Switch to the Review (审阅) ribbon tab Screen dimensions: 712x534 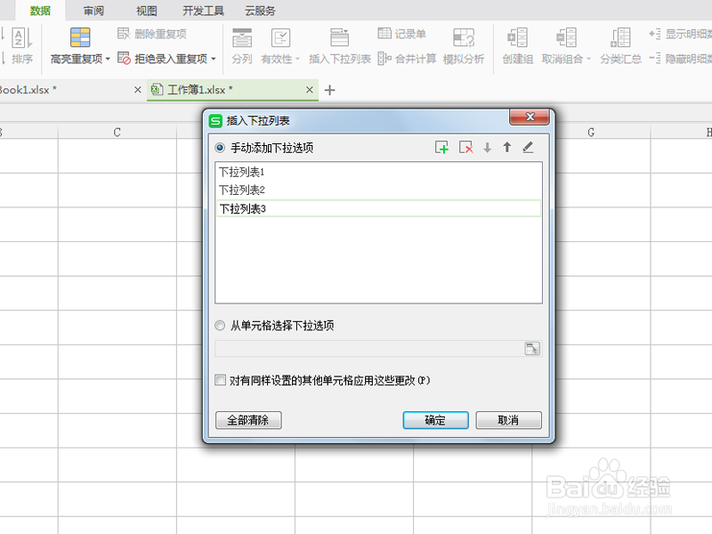point(93,11)
